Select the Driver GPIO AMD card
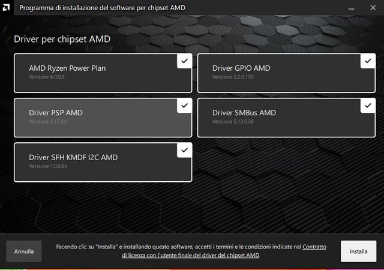Image resolution: width=384 pixels, height=270 pixels. pos(286,73)
